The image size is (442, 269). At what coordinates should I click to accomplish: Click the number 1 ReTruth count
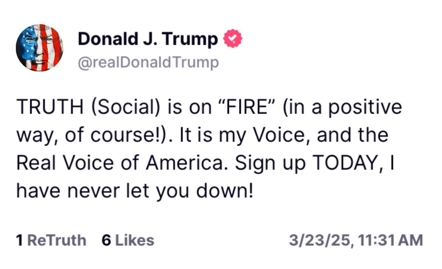[20, 240]
